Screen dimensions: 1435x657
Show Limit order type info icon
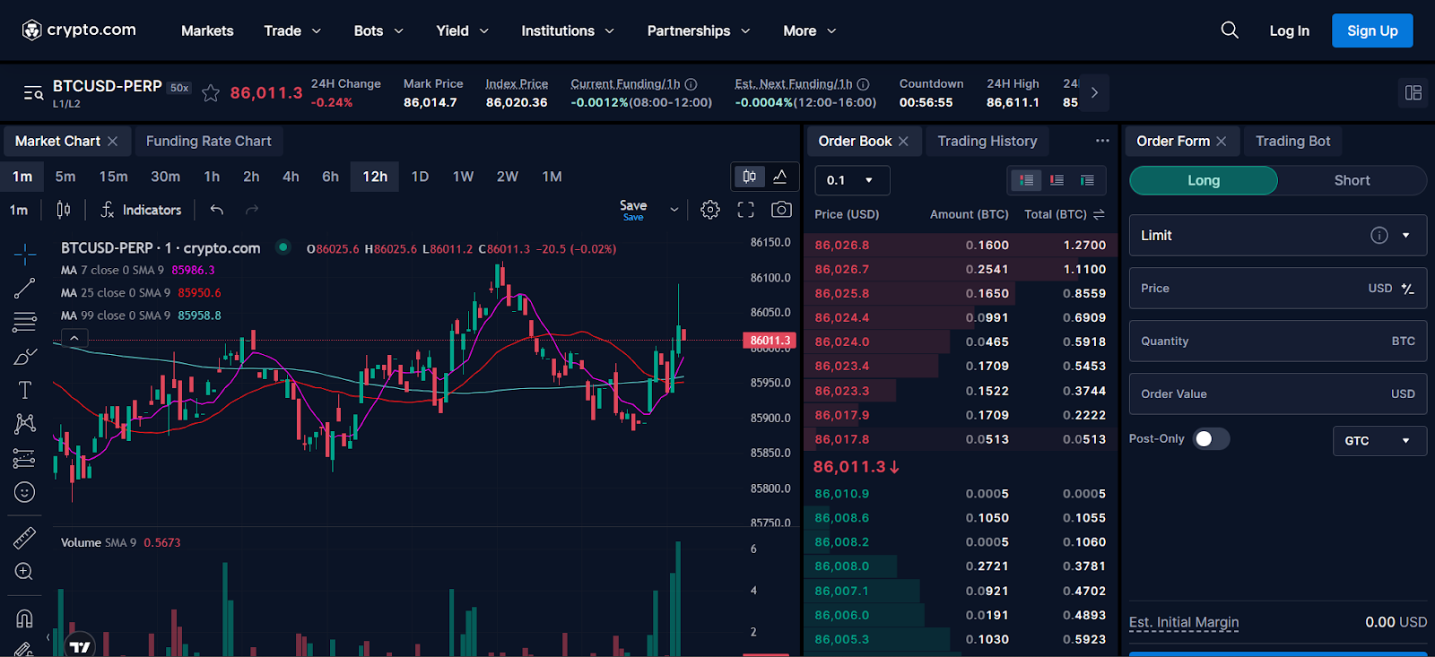[1379, 235]
